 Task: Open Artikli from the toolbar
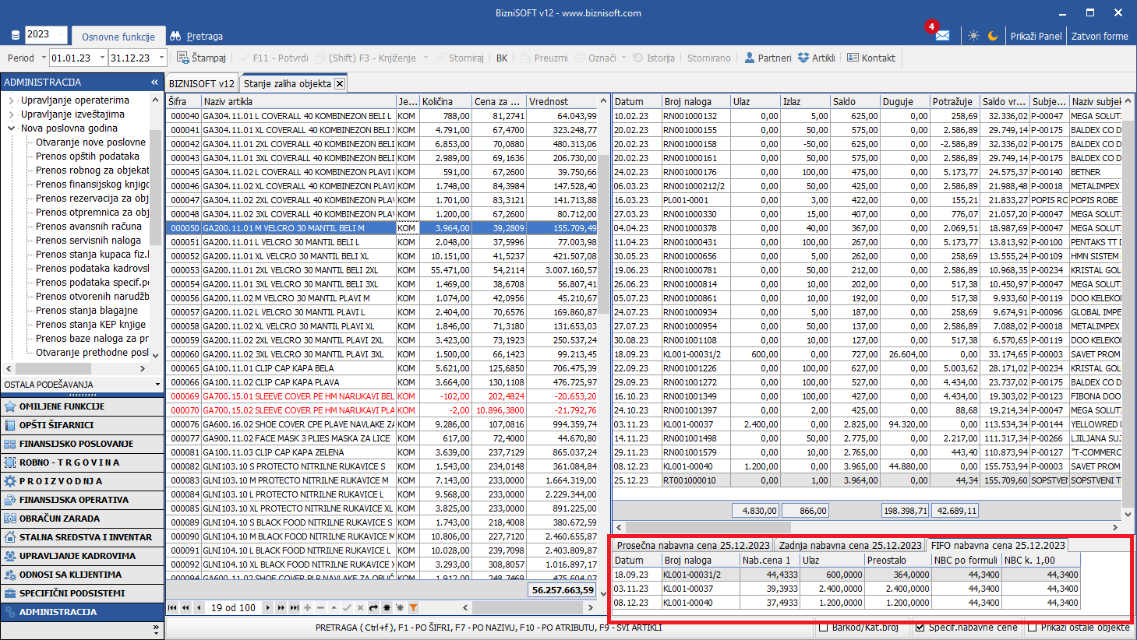pos(816,58)
